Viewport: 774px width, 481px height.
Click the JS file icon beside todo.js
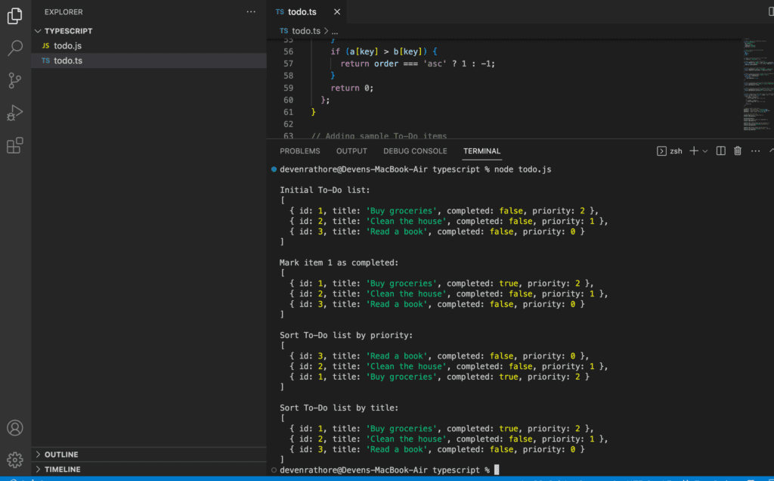coord(46,46)
